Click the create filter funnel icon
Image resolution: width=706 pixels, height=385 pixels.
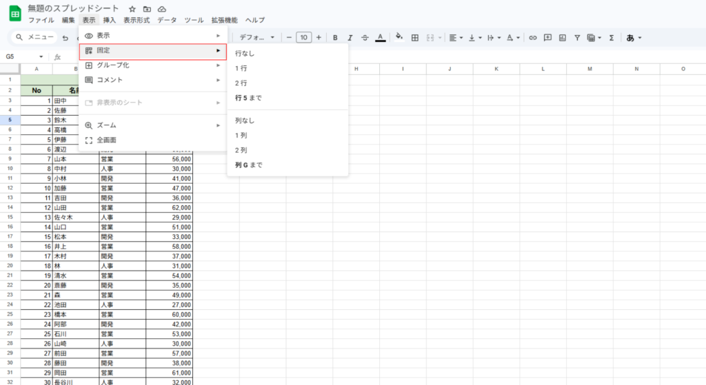pyautogui.click(x=577, y=38)
